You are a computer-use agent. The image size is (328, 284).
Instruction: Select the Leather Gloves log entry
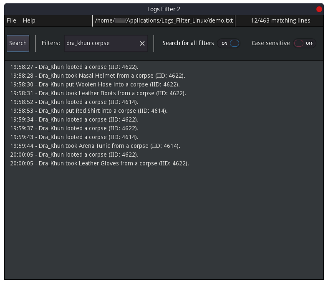tap(99, 163)
